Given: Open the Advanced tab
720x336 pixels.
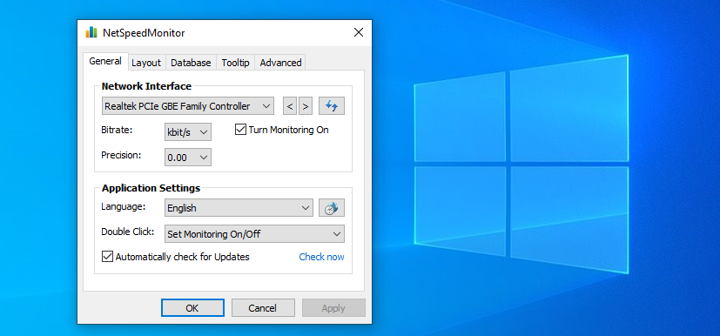Looking at the screenshot, I should pos(280,63).
